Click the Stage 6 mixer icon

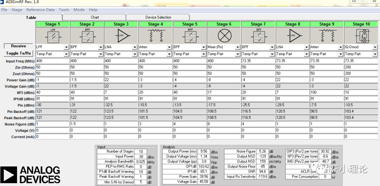pyautogui.click(x=224, y=36)
